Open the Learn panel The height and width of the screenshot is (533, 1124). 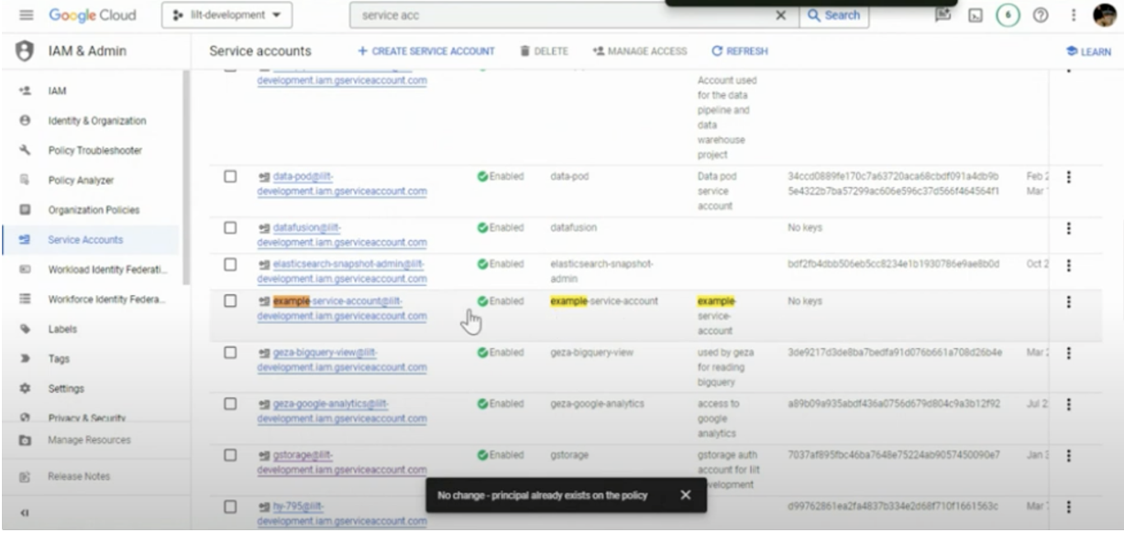coord(1089,52)
